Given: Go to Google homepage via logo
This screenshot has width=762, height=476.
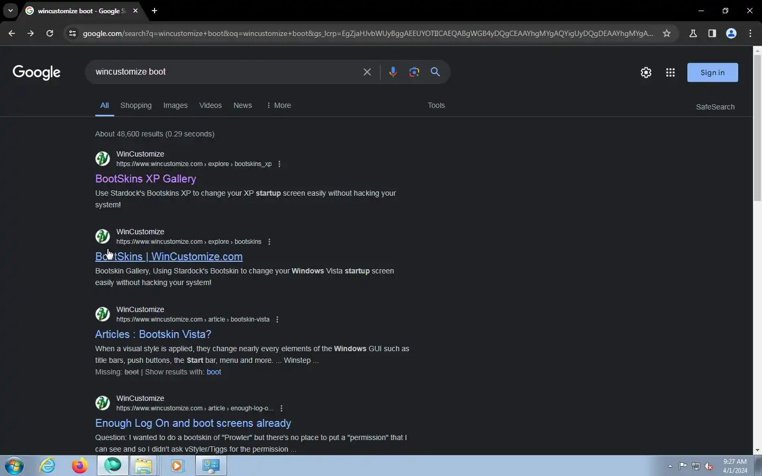Looking at the screenshot, I should [x=37, y=72].
